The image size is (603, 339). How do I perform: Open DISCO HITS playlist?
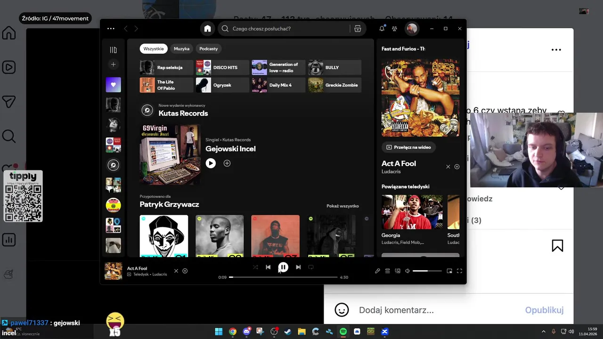click(x=222, y=67)
